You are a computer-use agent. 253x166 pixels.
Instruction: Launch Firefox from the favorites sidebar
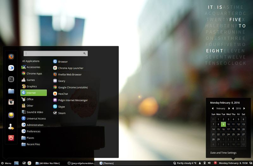pyautogui.click(x=11, y=57)
